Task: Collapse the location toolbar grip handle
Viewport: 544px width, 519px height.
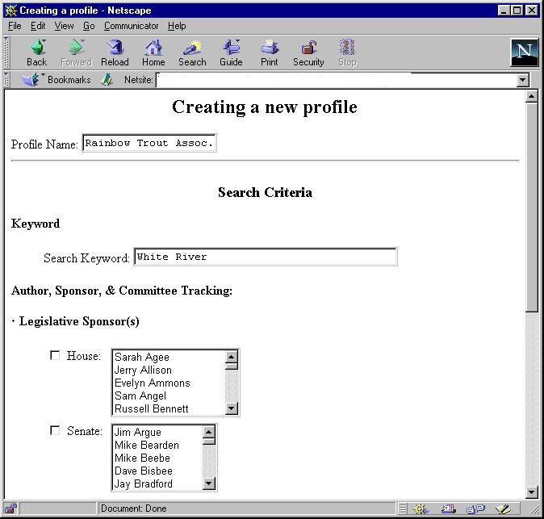Action: [x=6, y=80]
